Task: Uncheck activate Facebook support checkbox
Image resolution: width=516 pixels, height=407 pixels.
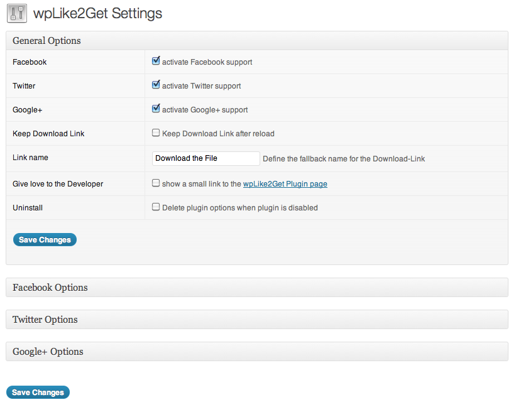Action: point(156,61)
